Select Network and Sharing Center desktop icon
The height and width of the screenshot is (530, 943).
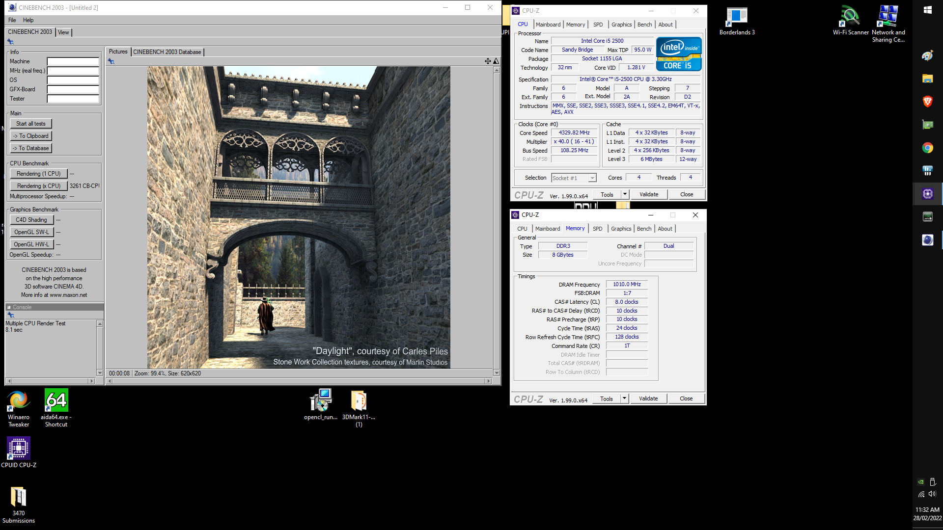(888, 24)
